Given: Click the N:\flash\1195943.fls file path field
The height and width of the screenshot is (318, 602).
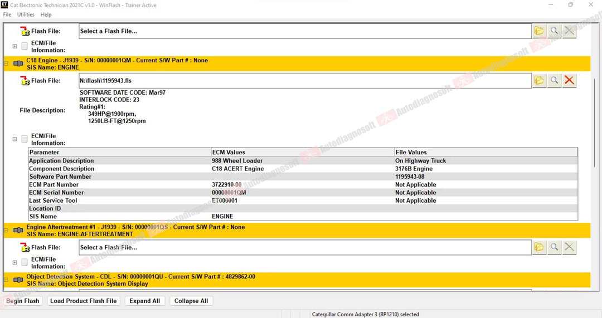Looking at the screenshot, I should 305,81.
